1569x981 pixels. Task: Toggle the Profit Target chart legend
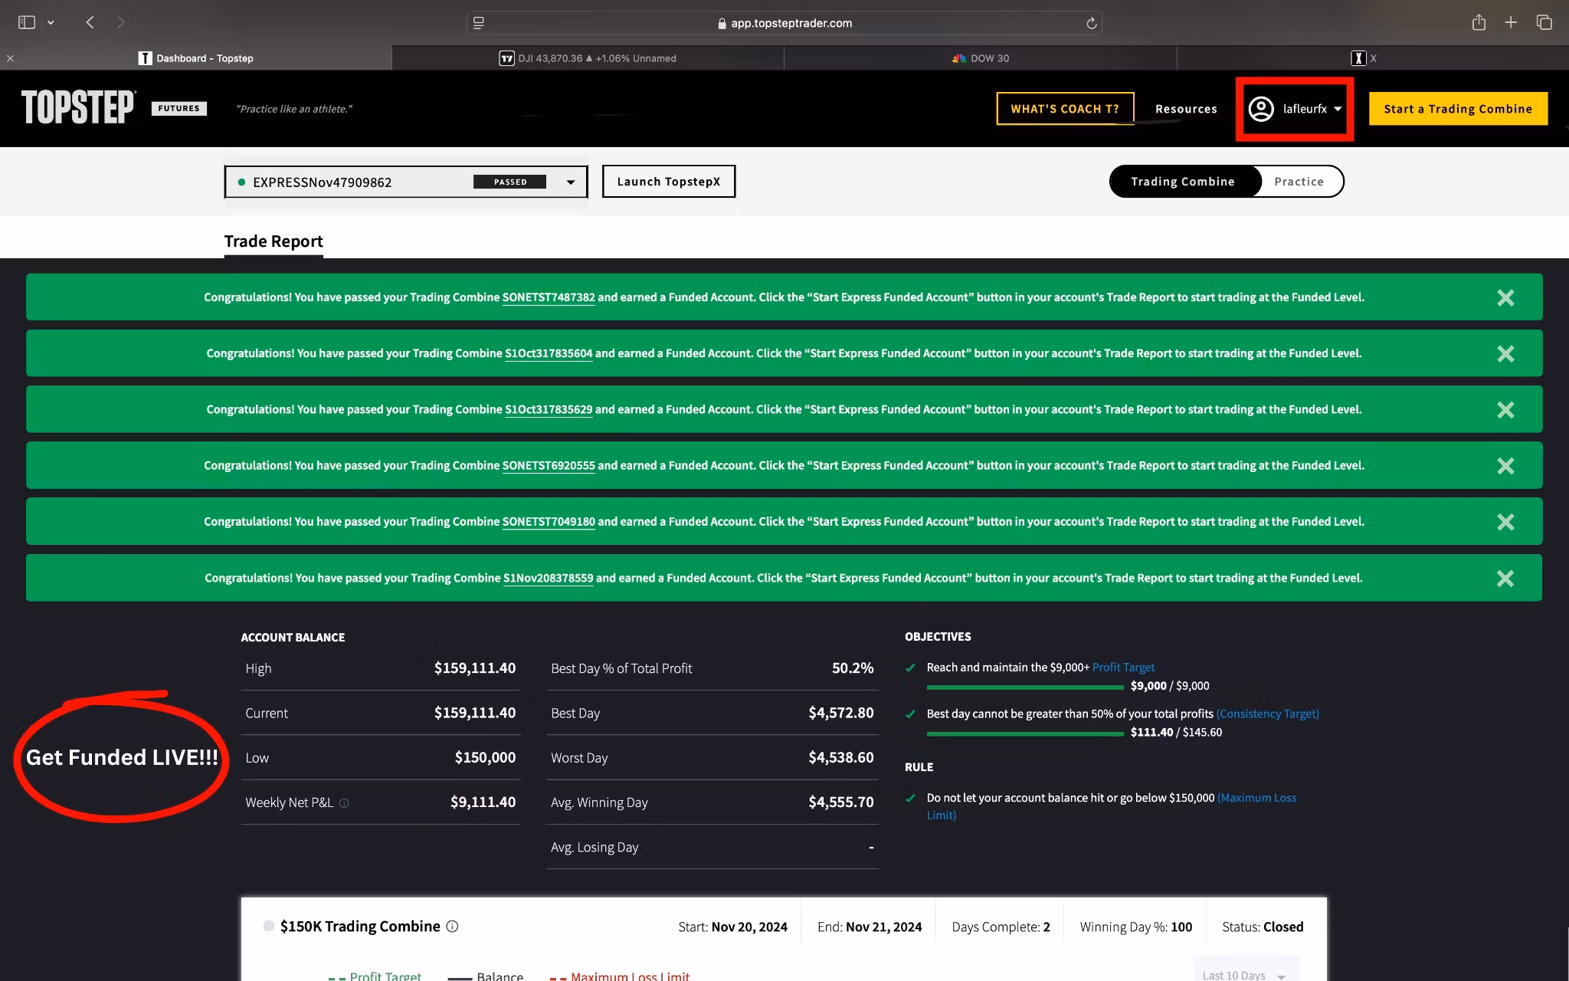tap(375, 976)
